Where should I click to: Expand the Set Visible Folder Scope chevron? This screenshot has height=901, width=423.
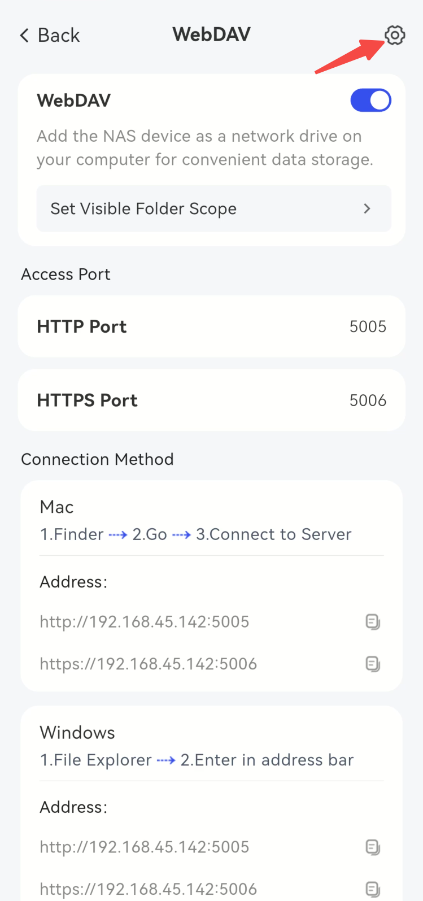point(367,208)
